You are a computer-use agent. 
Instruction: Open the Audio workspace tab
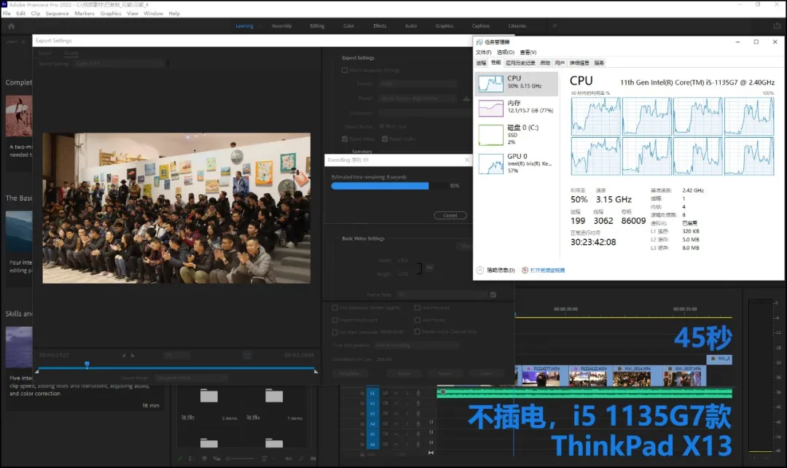(411, 26)
